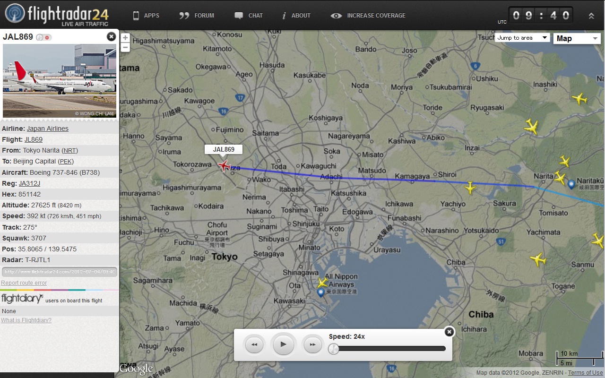Open the Terms of Use link

pos(585,373)
